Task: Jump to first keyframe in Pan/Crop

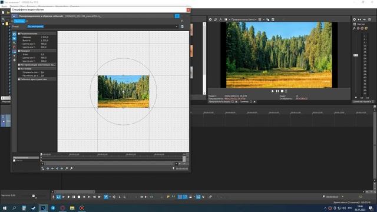Action: tap(48, 168)
